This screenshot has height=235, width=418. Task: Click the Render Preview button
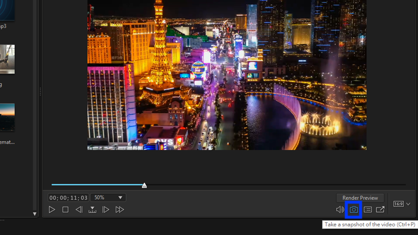pos(360,198)
